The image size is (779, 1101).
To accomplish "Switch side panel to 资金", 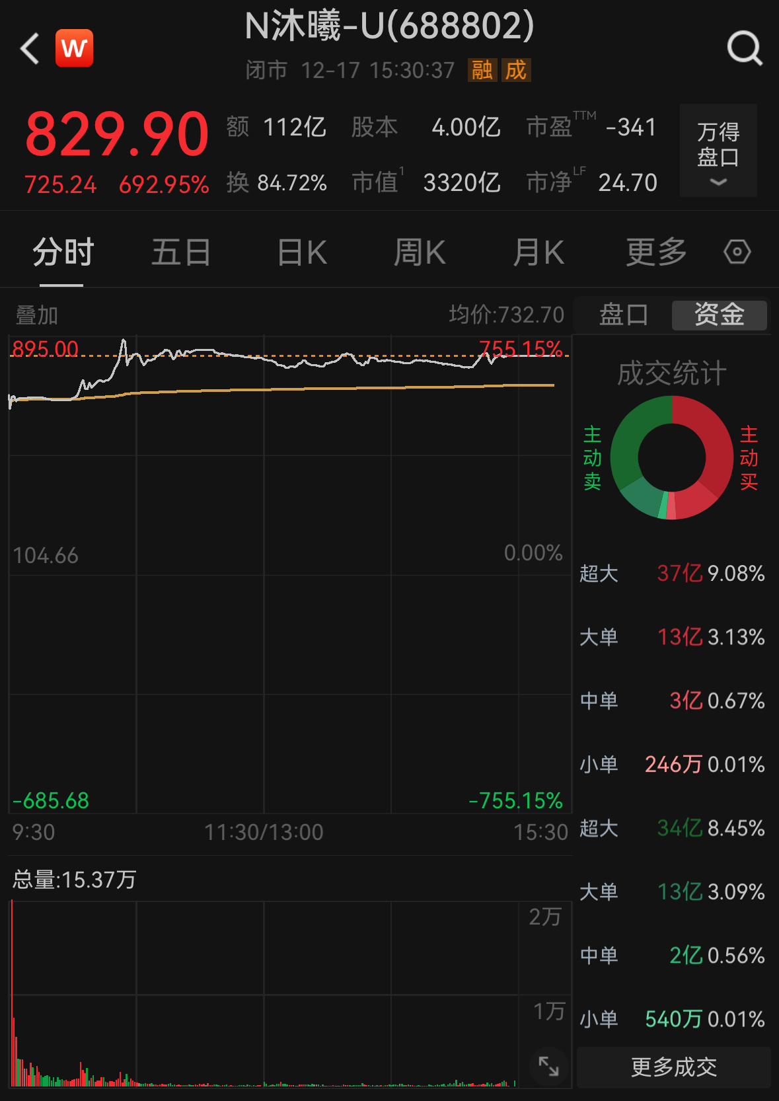I will click(x=719, y=315).
